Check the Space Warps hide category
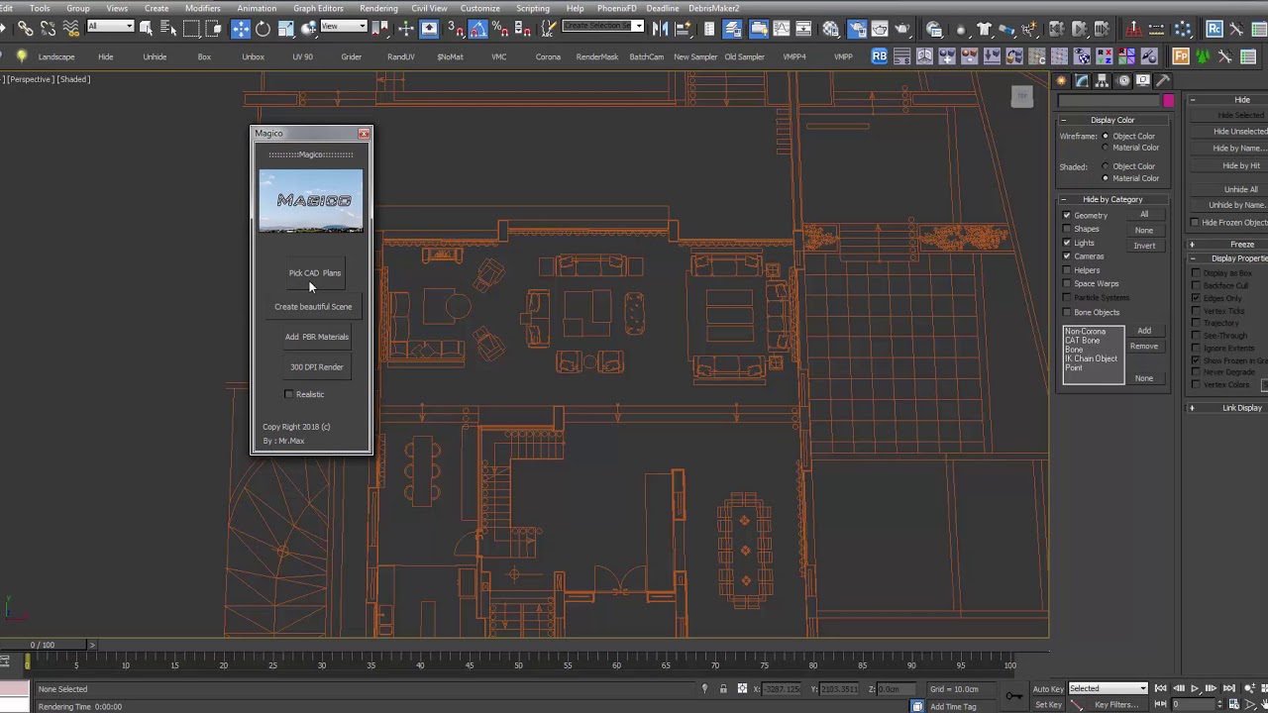The height and width of the screenshot is (713, 1268). coord(1067,284)
